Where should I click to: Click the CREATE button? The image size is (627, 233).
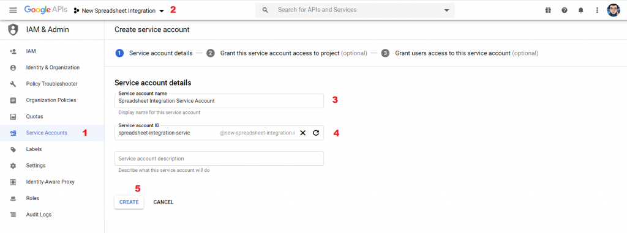coord(129,202)
